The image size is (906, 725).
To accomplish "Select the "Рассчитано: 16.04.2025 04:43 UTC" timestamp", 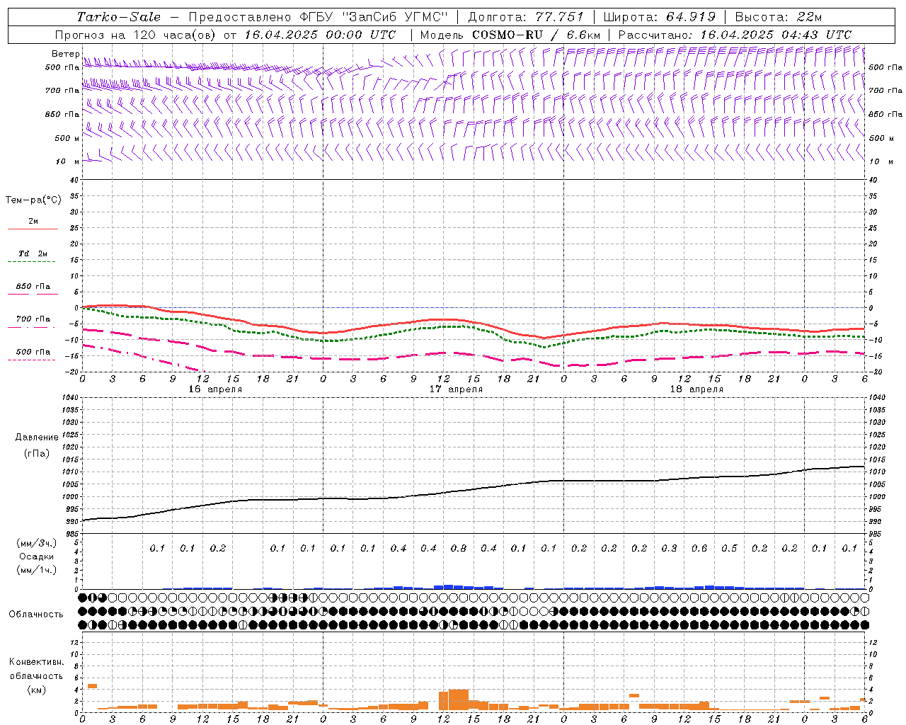I will coord(735,35).
